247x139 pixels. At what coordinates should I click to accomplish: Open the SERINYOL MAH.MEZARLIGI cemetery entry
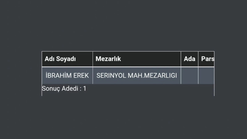coord(137,75)
